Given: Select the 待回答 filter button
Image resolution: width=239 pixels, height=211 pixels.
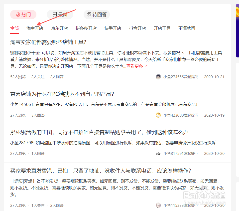Looking at the screenshot, I should pyautogui.click(x=97, y=14).
